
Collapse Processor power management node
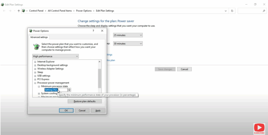tap(35, 83)
